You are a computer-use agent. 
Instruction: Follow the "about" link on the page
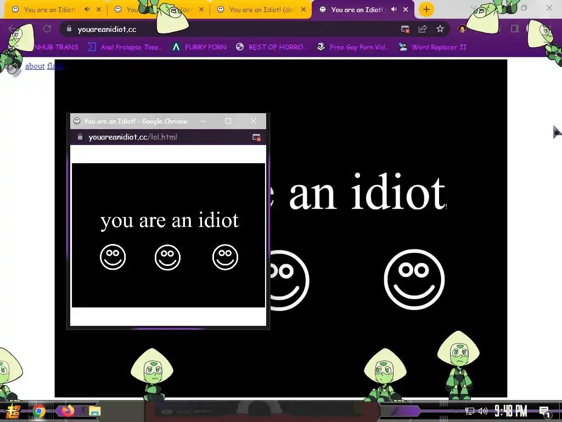pos(35,66)
